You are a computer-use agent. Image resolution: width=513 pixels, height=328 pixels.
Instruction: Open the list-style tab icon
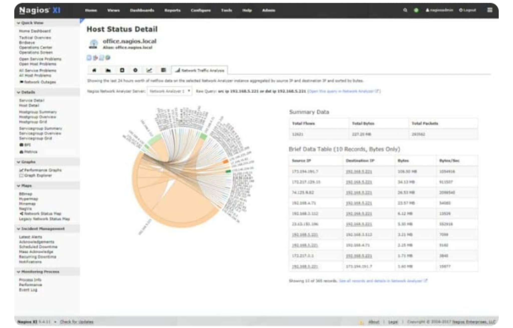point(163,70)
